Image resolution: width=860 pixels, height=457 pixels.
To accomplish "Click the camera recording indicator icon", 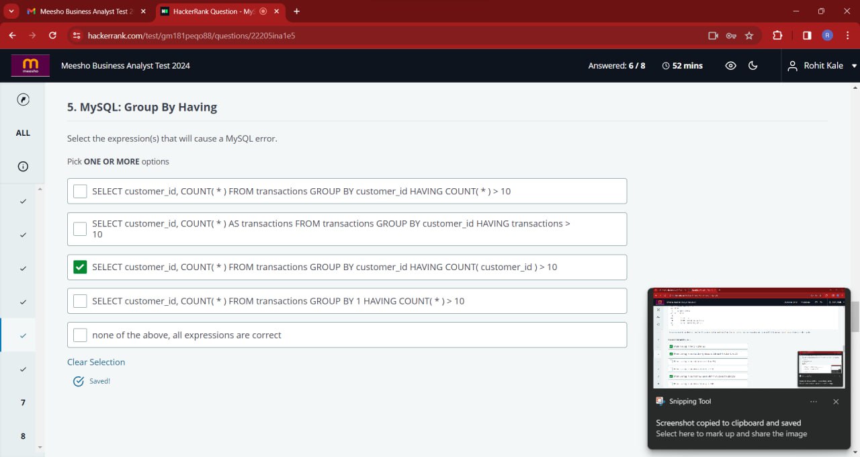I will [713, 36].
